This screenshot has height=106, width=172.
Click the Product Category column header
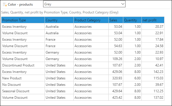point(91,20)
